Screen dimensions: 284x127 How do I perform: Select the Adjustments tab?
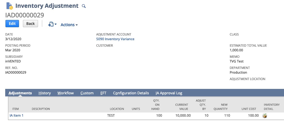[x=20, y=93]
